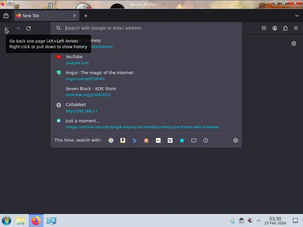The width and height of the screenshot is (303, 227).
Task: Click store.kde.org/p/1002615/ URL text
Action: point(88,95)
